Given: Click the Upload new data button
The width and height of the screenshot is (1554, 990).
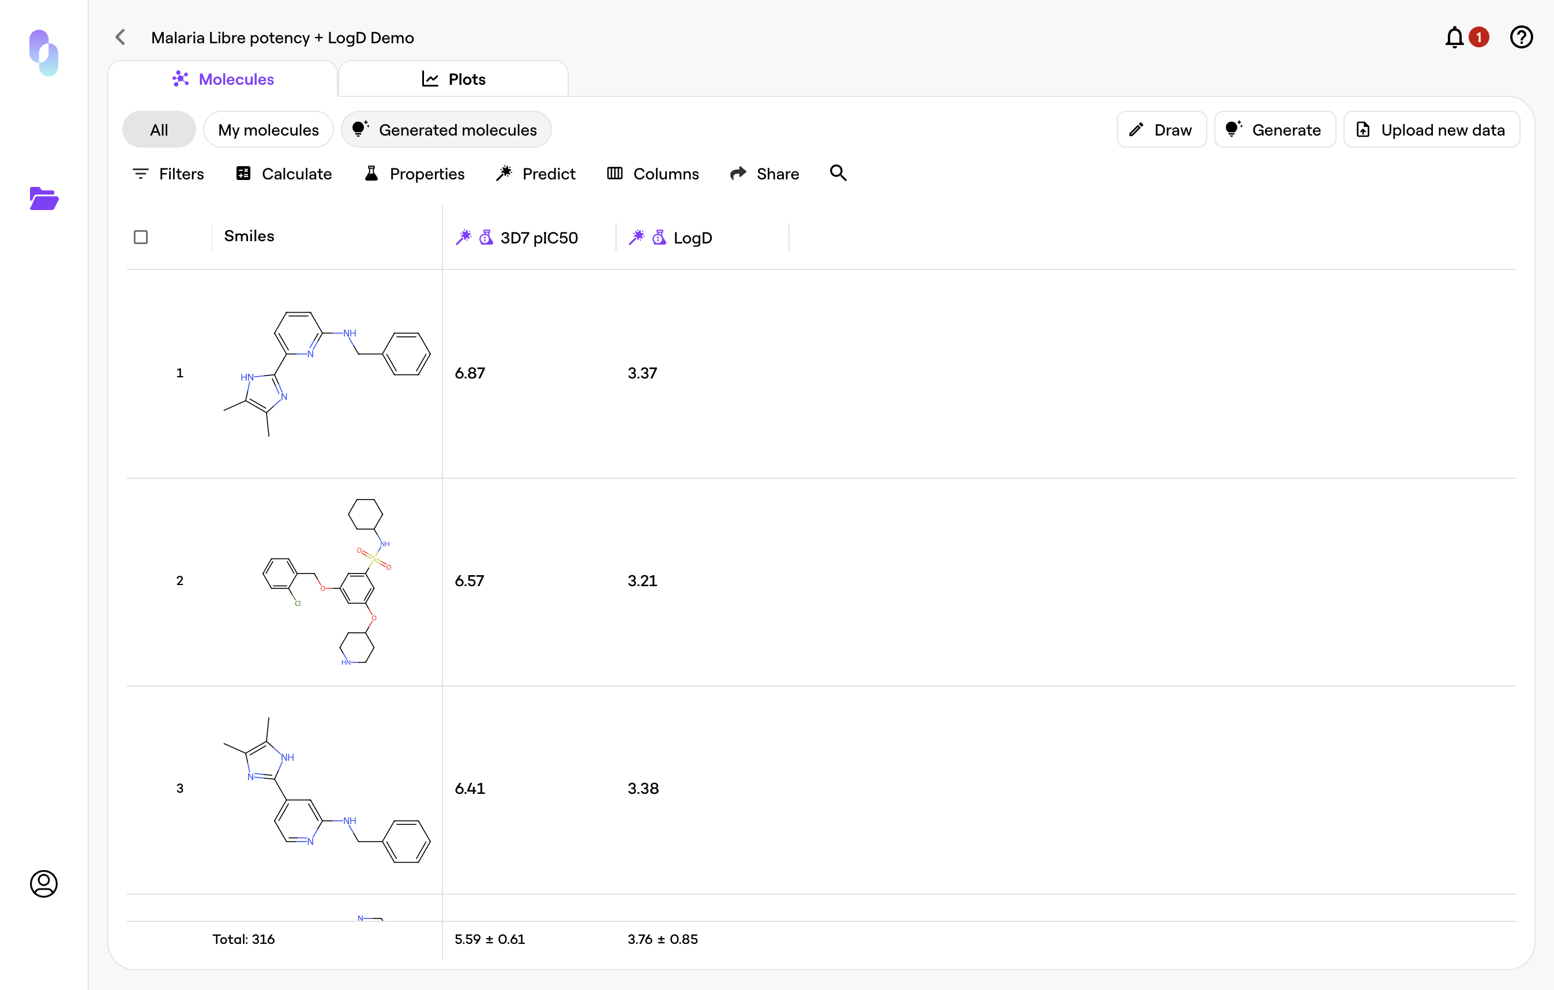Looking at the screenshot, I should pyautogui.click(x=1431, y=130).
